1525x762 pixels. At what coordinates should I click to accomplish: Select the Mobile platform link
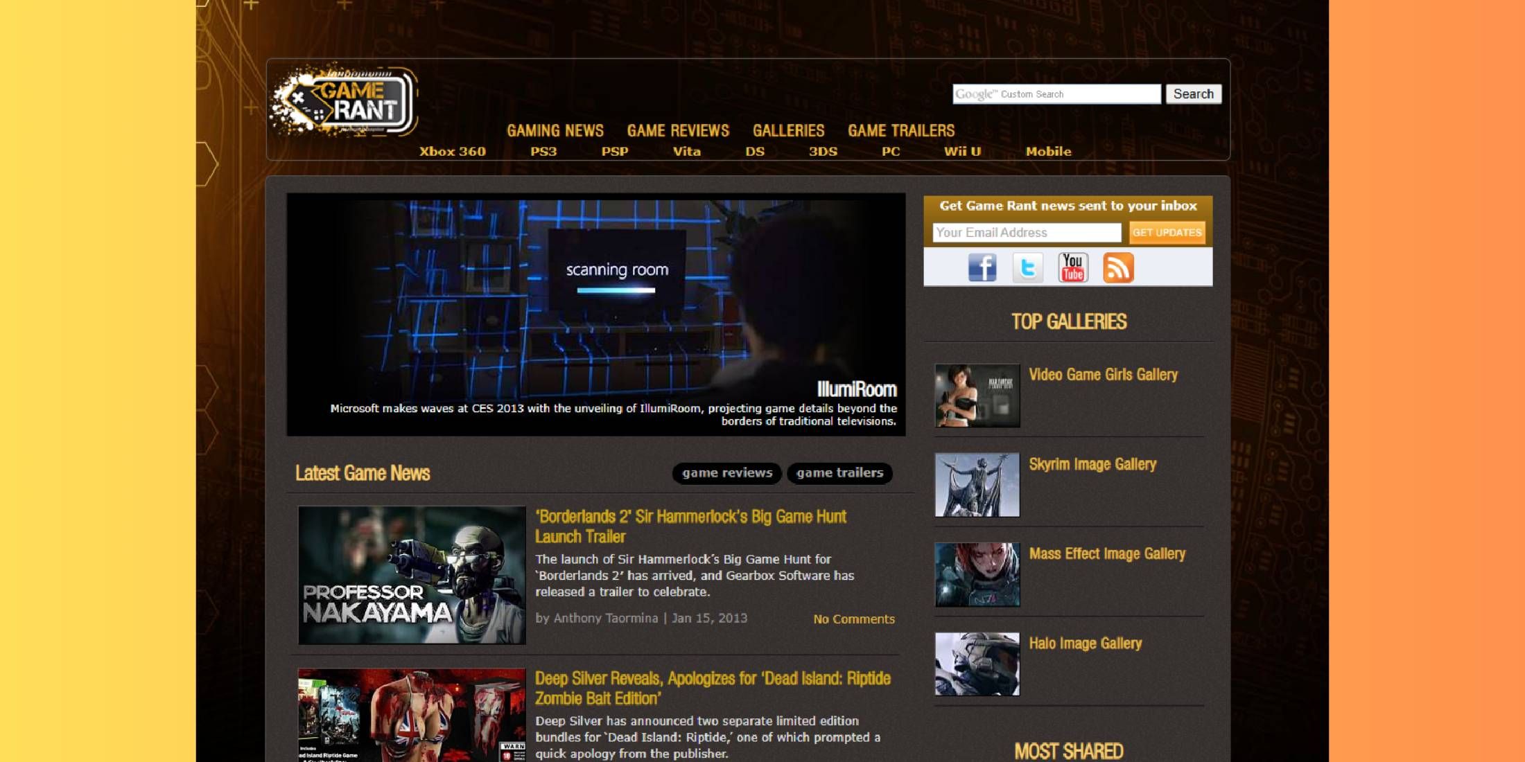(1048, 152)
